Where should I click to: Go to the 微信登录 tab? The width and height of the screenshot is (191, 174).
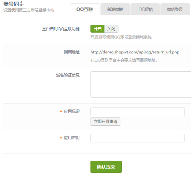pos(175,9)
